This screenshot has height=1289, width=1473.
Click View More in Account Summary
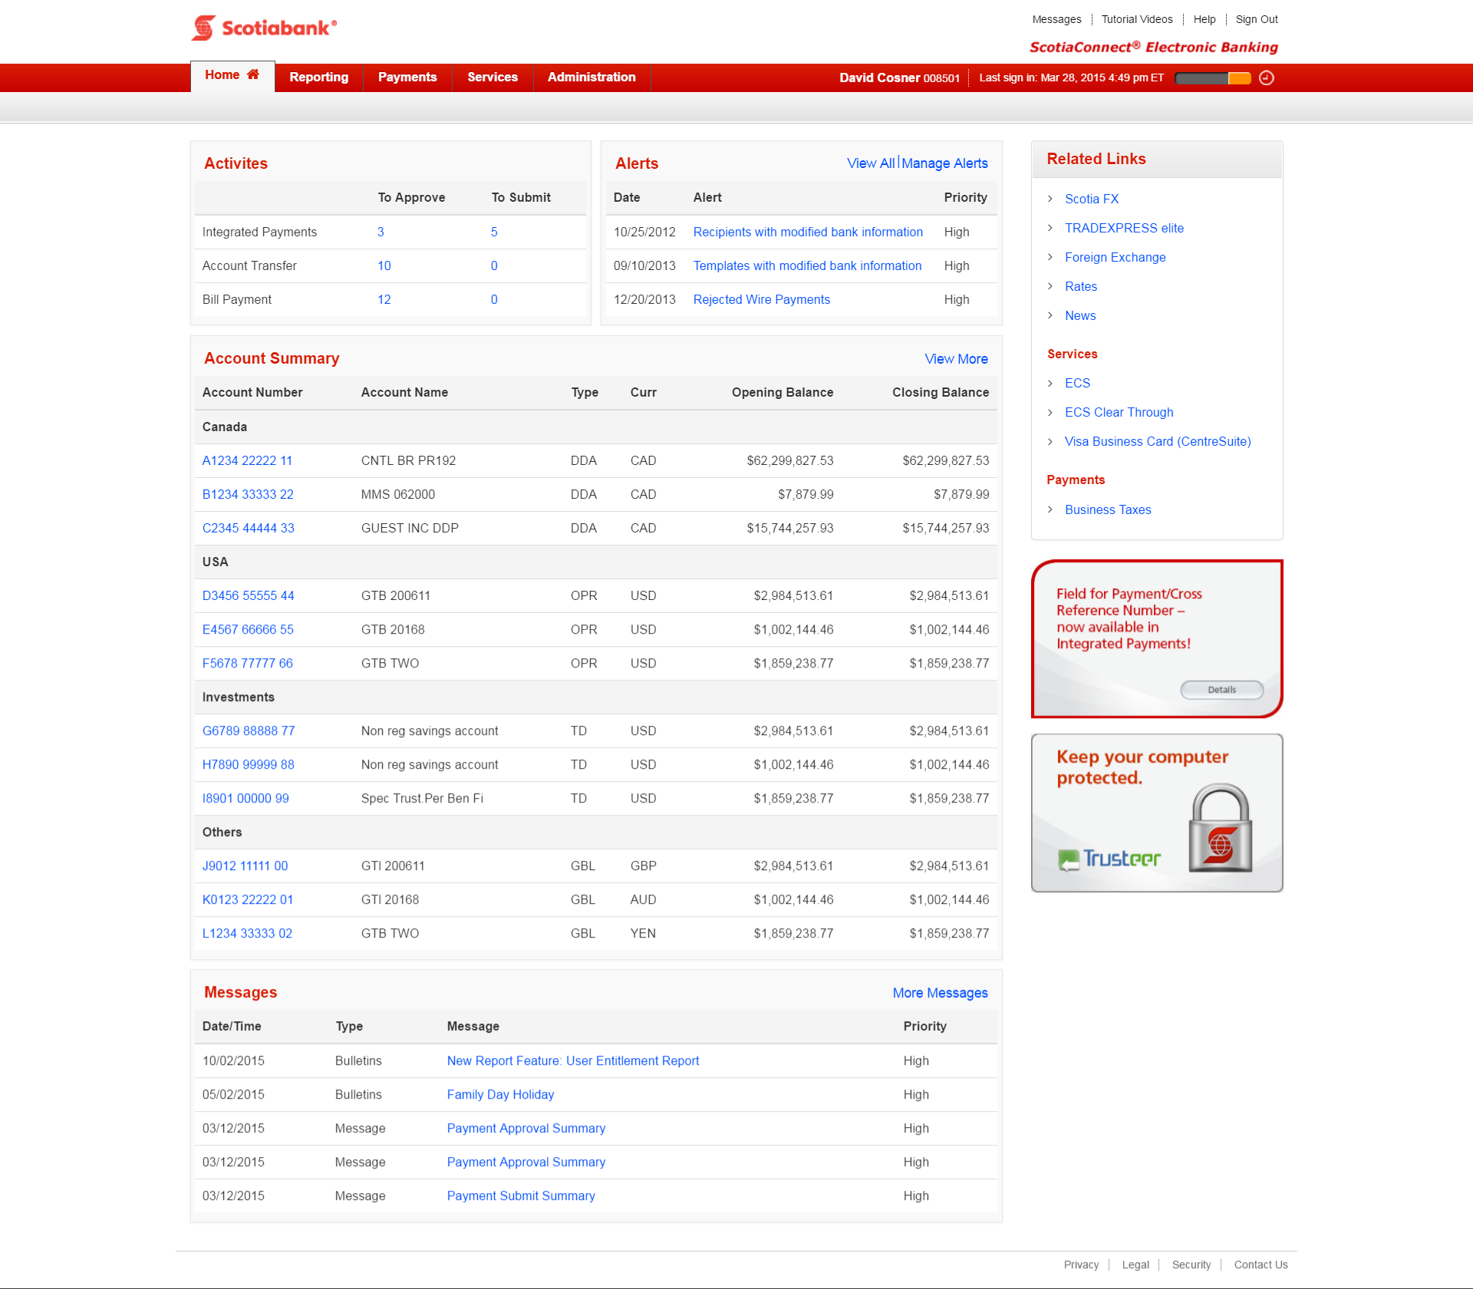(x=956, y=359)
